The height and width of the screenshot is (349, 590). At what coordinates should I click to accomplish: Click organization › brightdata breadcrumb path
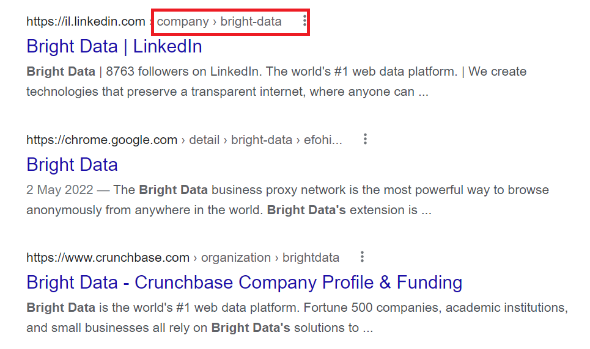pos(270,257)
